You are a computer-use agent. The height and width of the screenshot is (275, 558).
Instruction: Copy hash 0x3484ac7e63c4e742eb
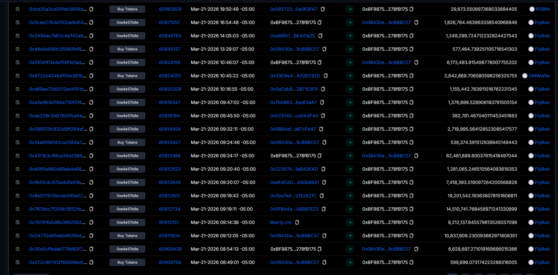[x=91, y=36]
